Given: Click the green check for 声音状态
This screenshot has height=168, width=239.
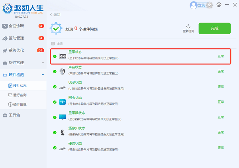Looking at the screenshot, I should pyautogui.click(x=55, y=72).
